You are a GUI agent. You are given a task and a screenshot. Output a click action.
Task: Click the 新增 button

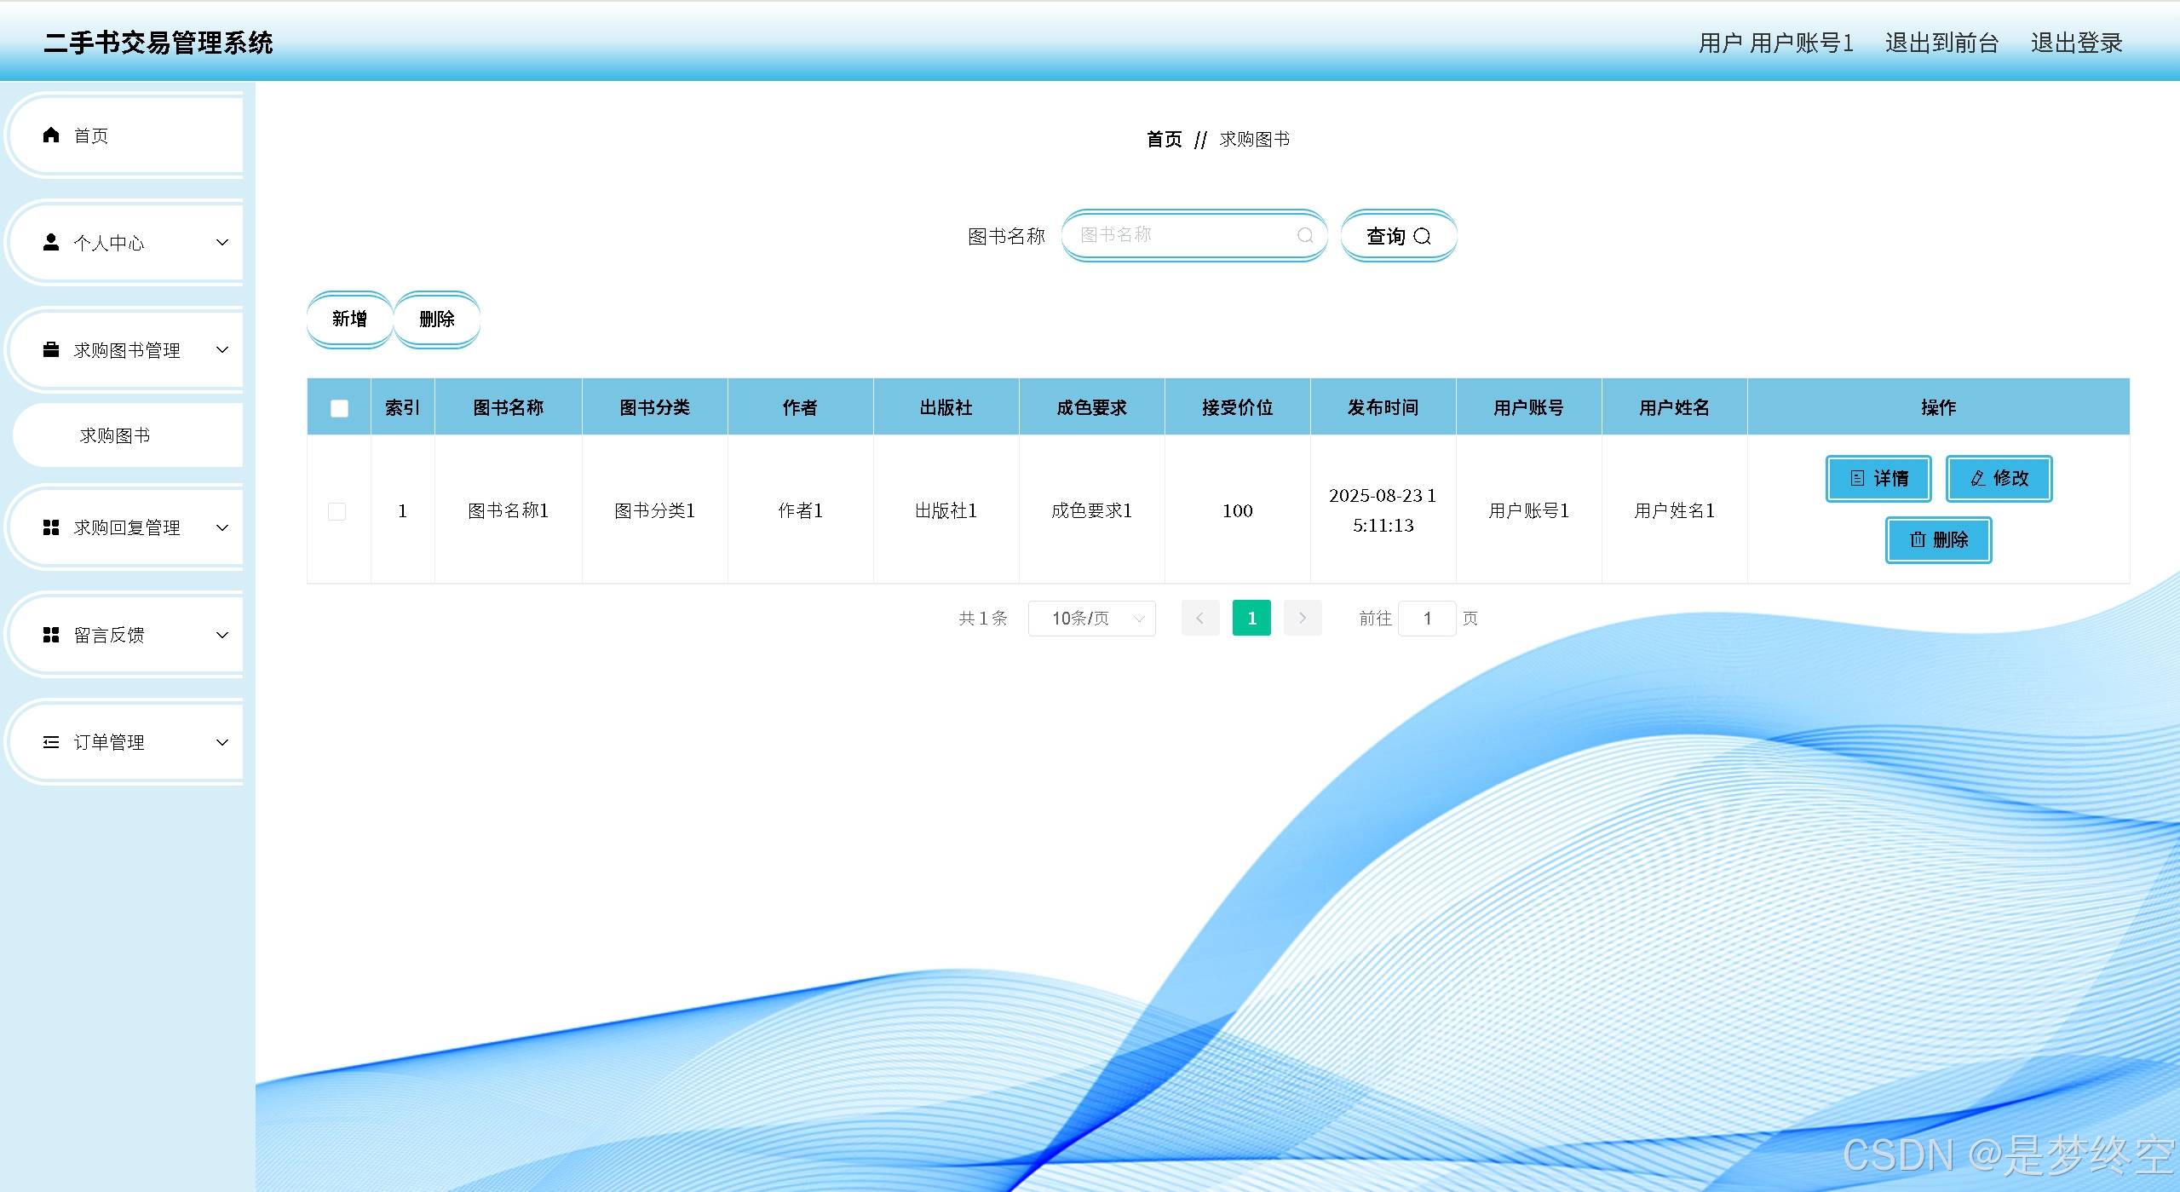click(349, 320)
